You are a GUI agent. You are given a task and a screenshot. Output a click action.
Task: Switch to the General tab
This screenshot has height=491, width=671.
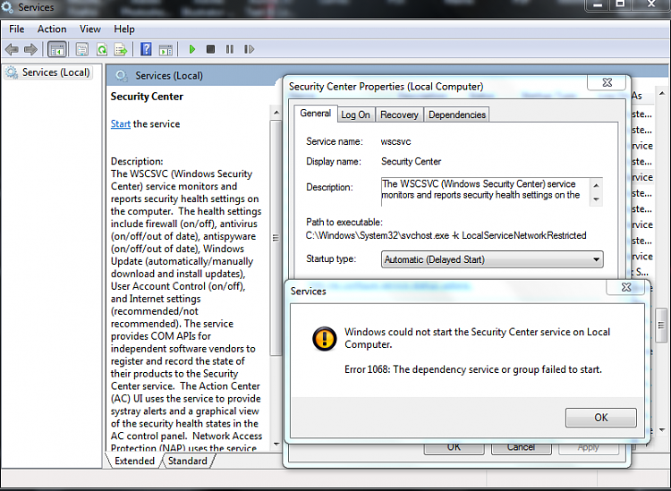click(x=316, y=114)
